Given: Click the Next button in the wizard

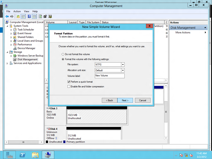Looking at the screenshot, I should tap(125, 100).
